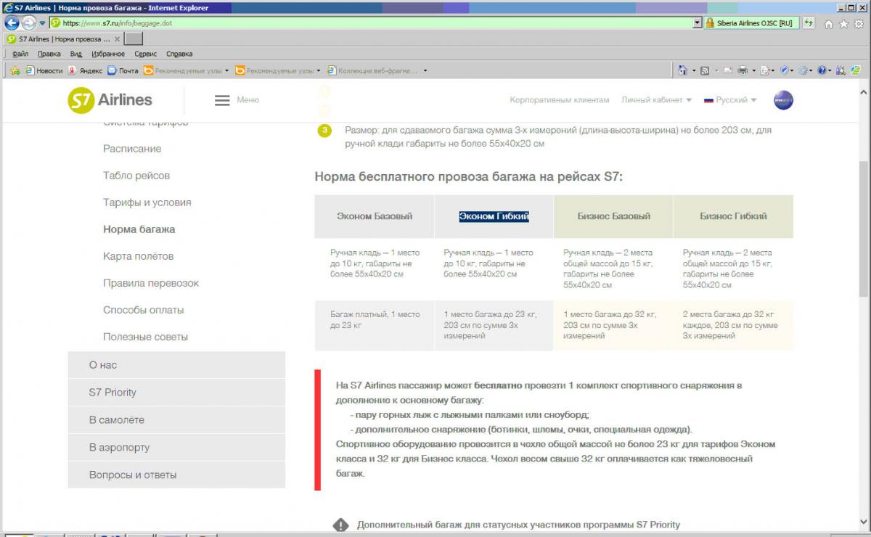Open the Файл menu
The width and height of the screenshot is (871, 537).
tap(20, 54)
